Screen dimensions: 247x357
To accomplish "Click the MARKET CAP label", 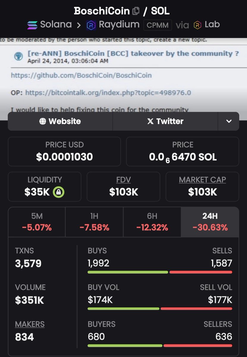I will [202, 180].
